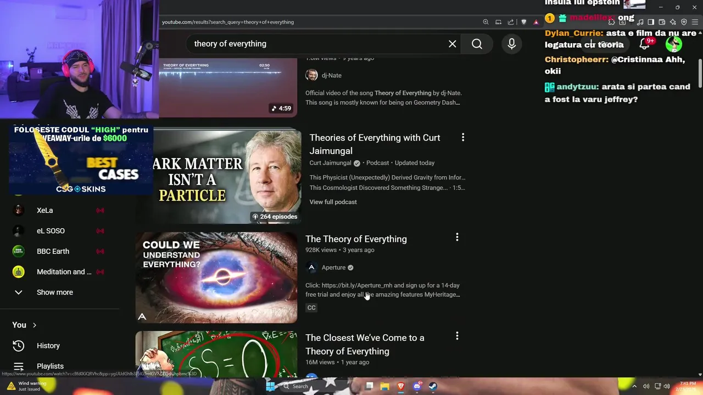
Task: Open dj-Nate Theory of Everything song thumbnail
Action: coord(227,87)
